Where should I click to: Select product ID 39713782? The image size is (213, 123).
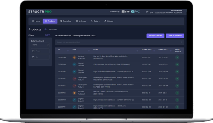(x=62, y=93)
